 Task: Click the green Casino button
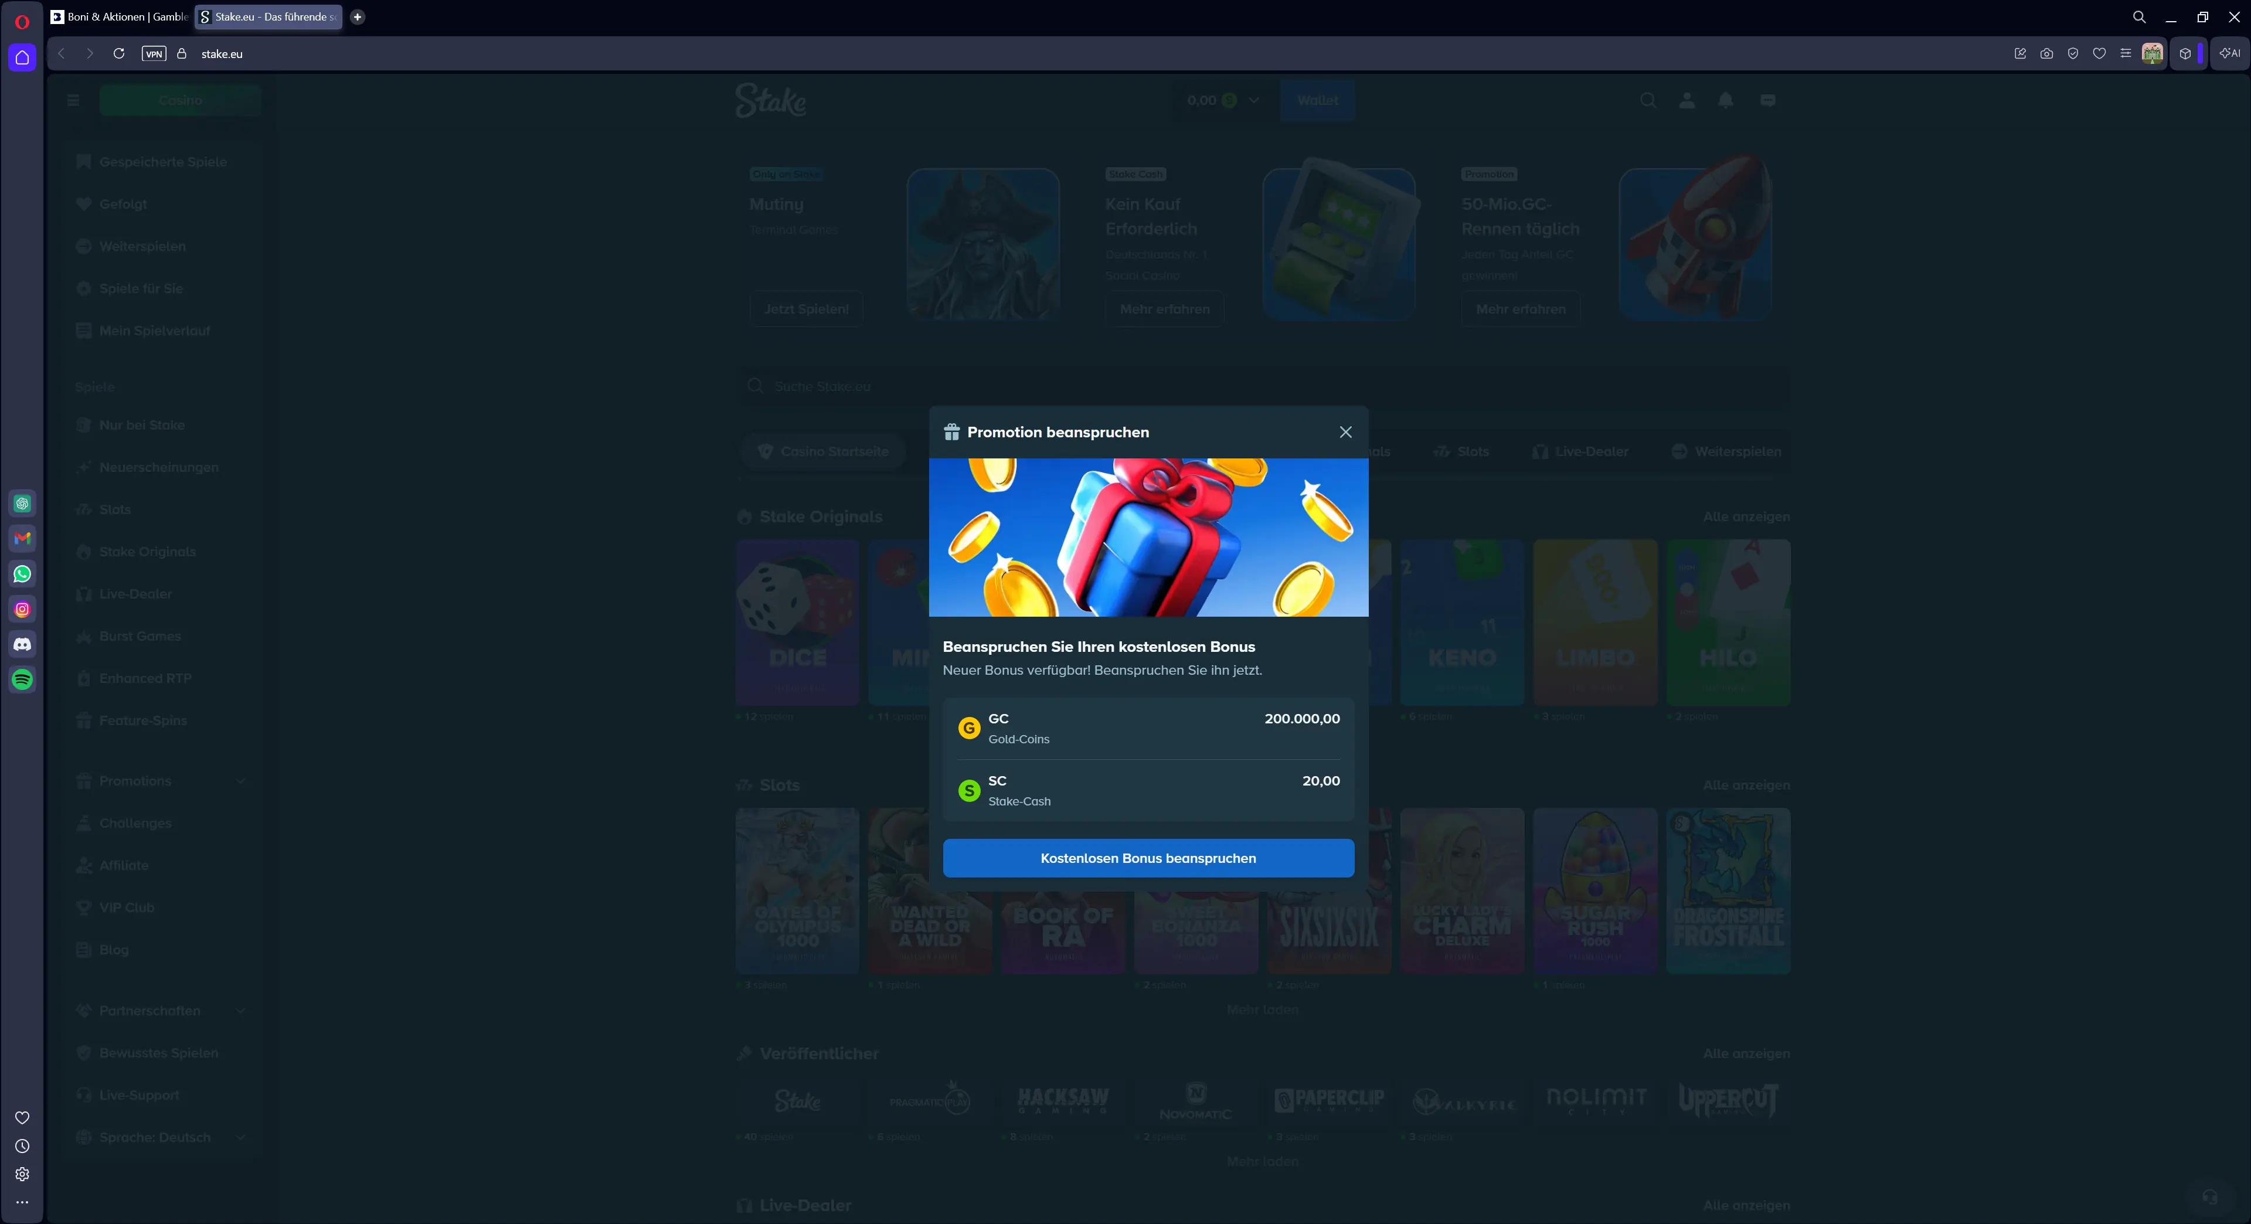180,100
